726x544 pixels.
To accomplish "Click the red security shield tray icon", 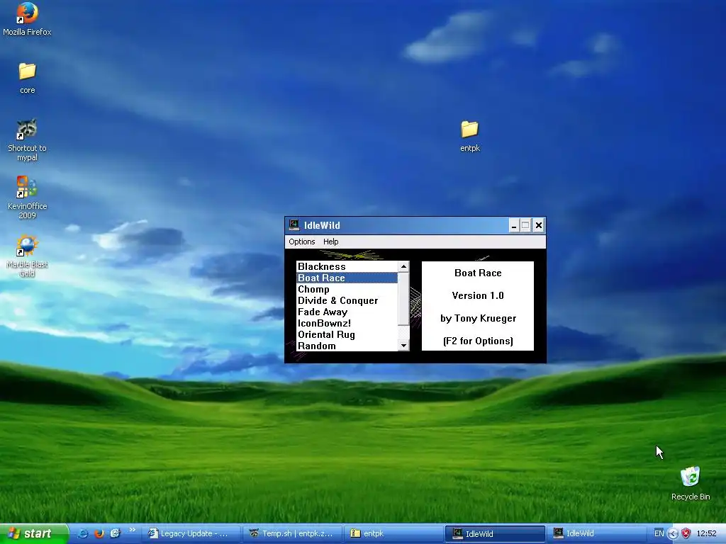I will pyautogui.click(x=686, y=534).
